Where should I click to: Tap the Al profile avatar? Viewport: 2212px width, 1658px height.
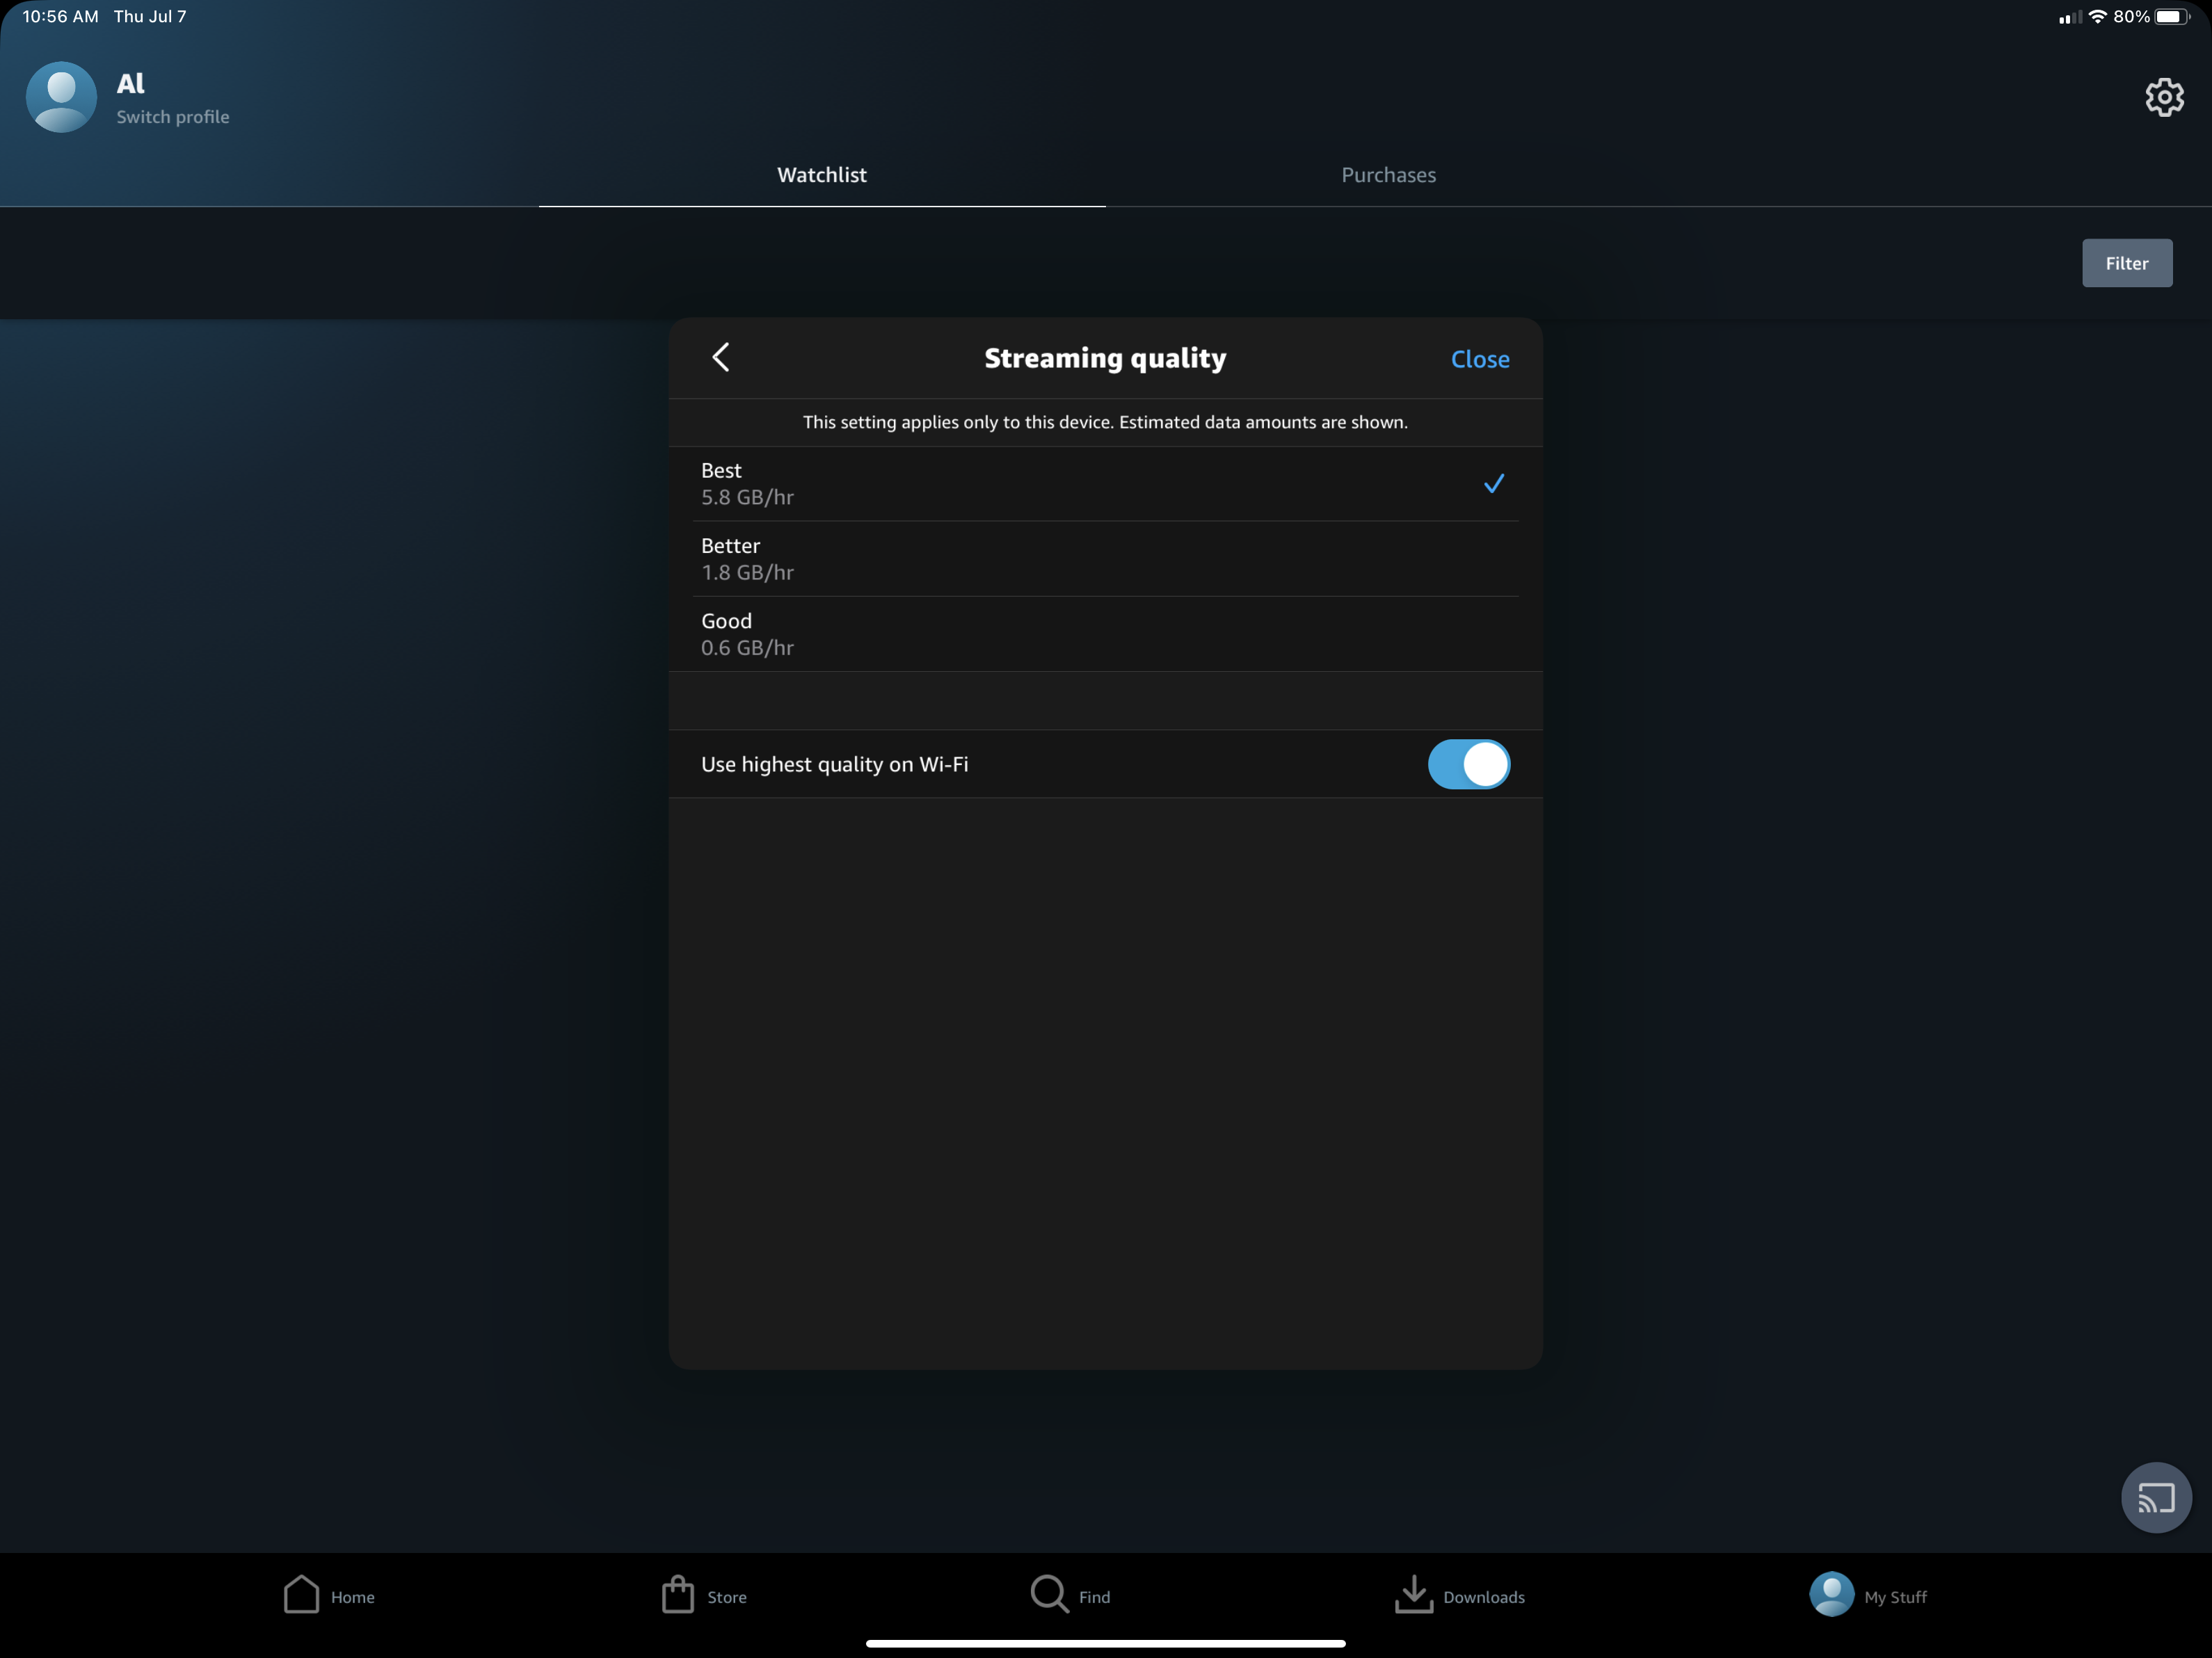click(61, 97)
